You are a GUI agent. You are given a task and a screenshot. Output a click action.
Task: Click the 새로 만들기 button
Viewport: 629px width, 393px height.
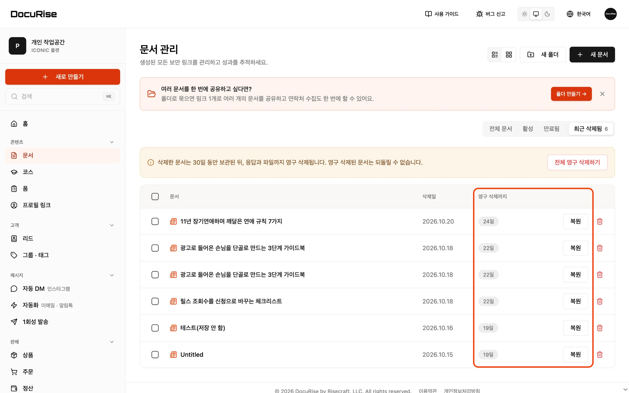[x=63, y=77]
